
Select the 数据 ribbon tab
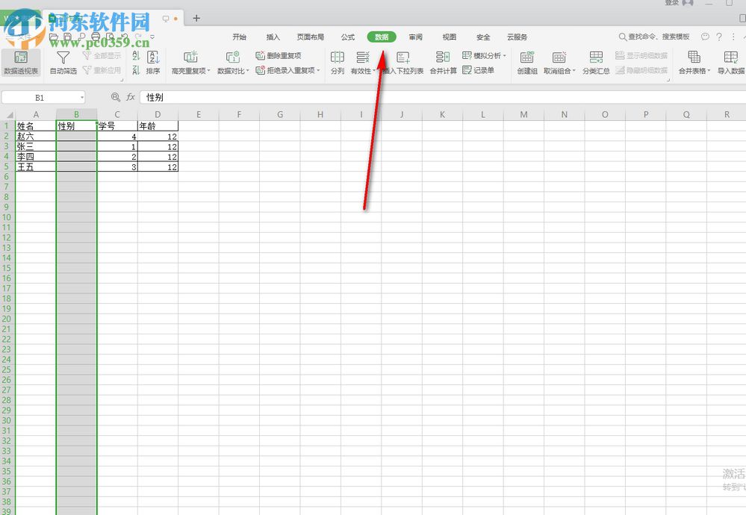382,37
